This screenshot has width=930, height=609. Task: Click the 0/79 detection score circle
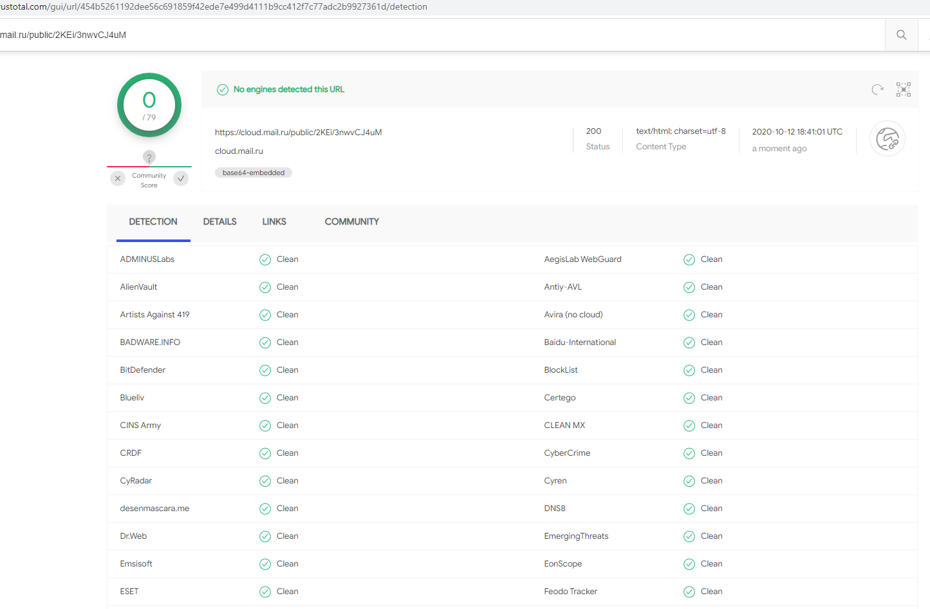149,105
